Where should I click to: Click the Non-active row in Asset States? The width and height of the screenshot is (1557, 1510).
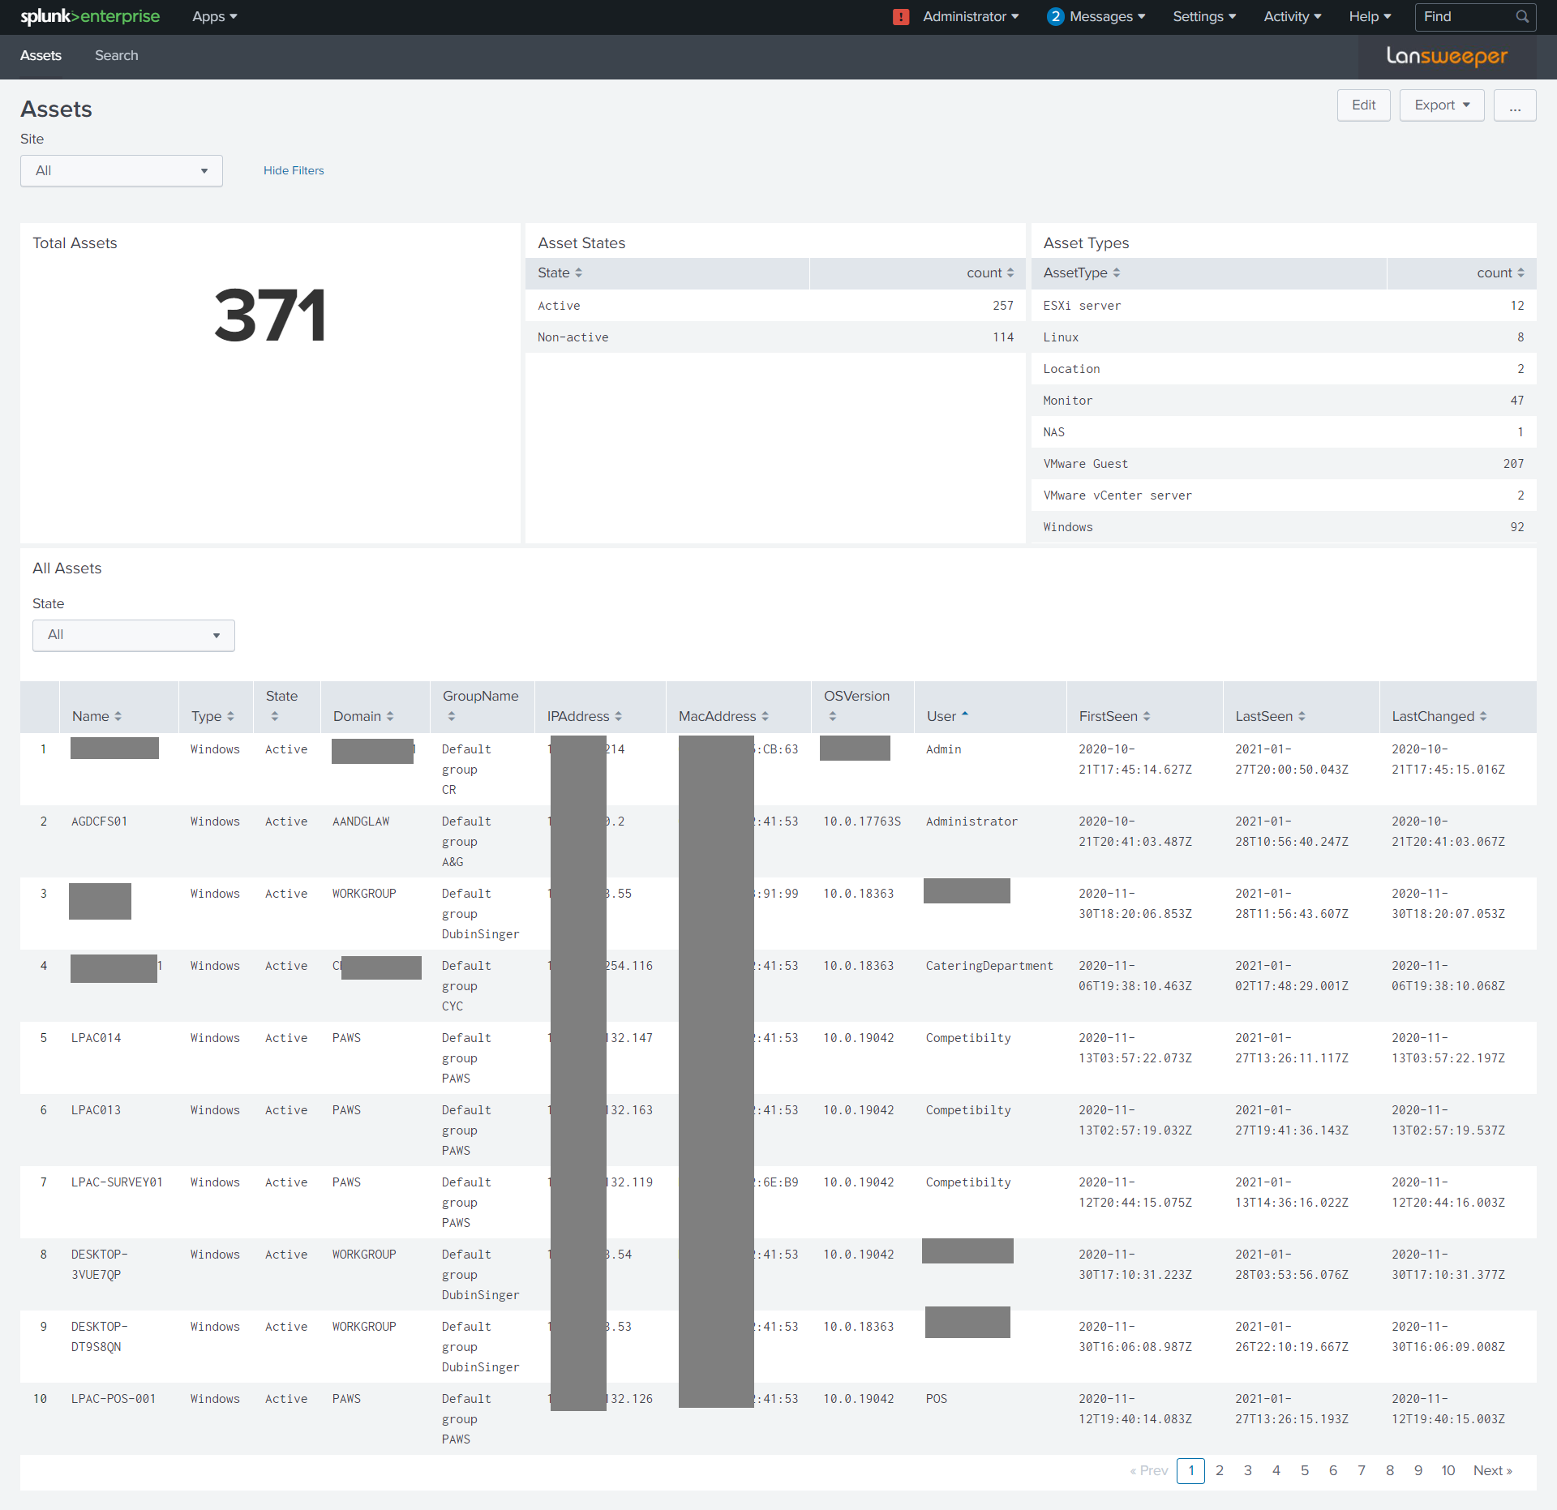click(775, 337)
